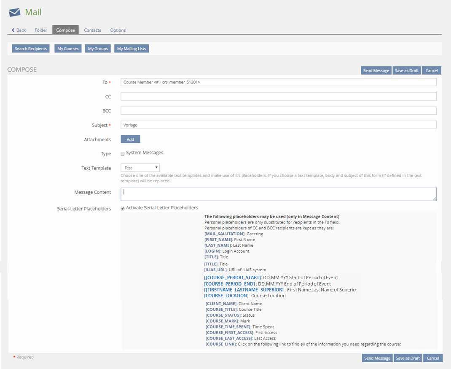
Task: Uncheck Activate Serial-Letter Placeholders
Action: [123, 208]
